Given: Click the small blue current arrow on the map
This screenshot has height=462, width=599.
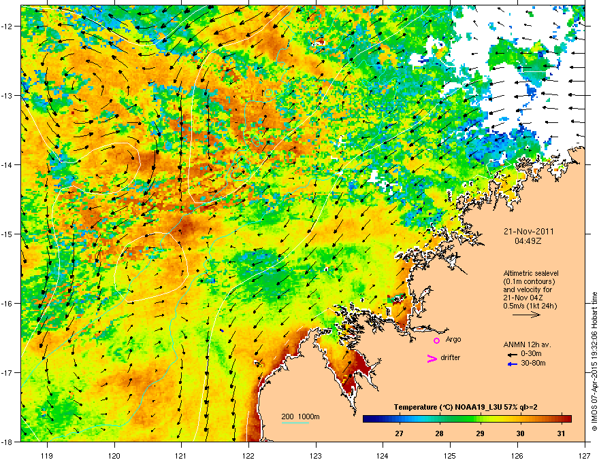Looking at the screenshot, I should coord(222,330).
